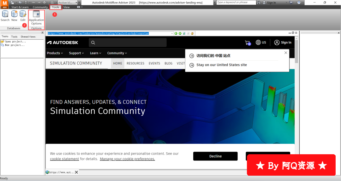Screen dimensions: 341x181
Task: Expand the Community webpage menu
Action: click(x=117, y=53)
